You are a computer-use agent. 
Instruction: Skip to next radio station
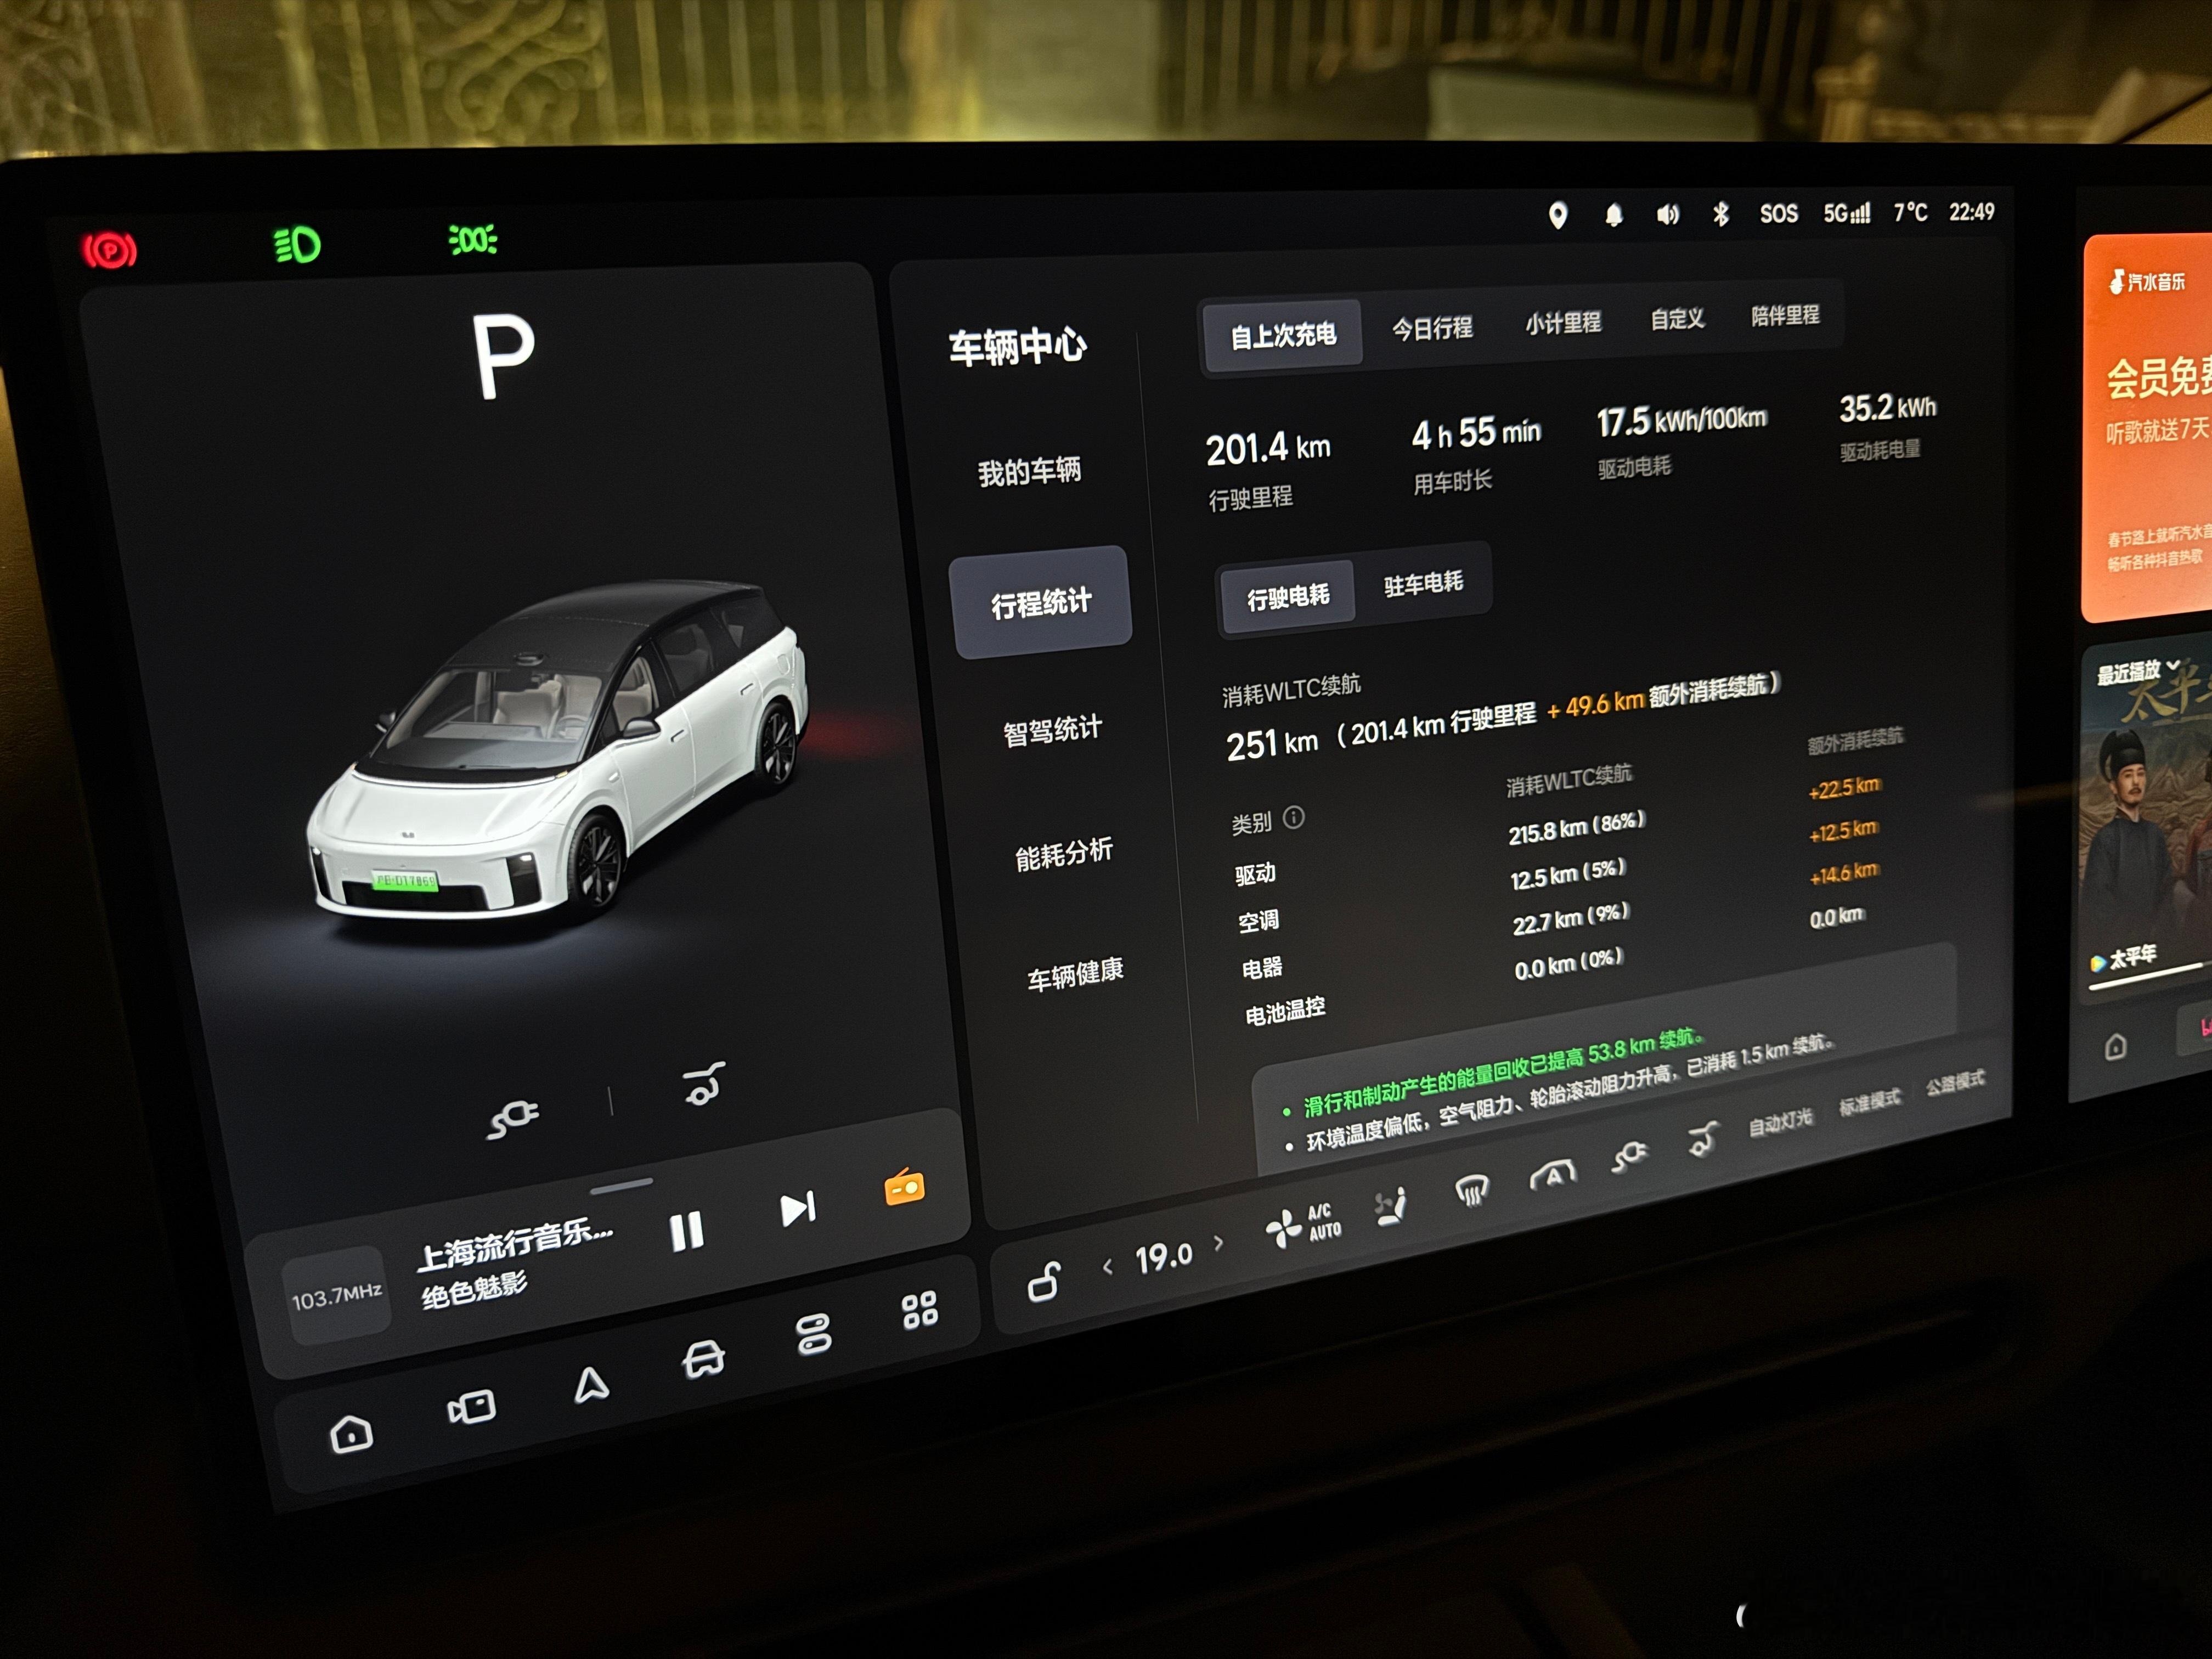(x=798, y=1209)
